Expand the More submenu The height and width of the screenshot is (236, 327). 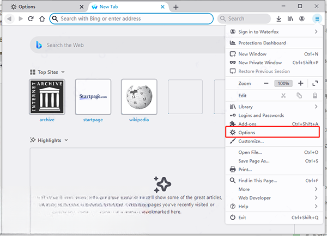tap(274, 189)
